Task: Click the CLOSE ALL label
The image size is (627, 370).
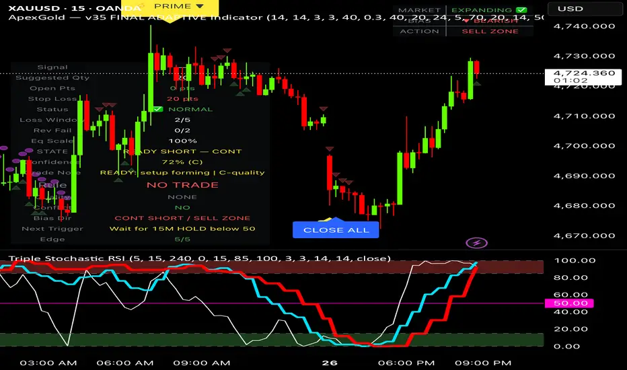Action: pyautogui.click(x=336, y=230)
